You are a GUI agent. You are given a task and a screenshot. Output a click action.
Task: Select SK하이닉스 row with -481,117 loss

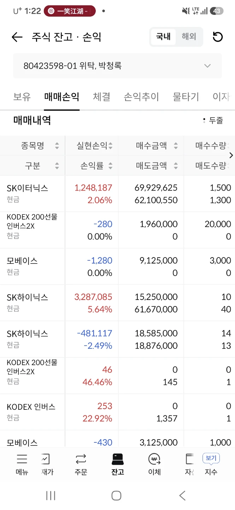[28, 334]
